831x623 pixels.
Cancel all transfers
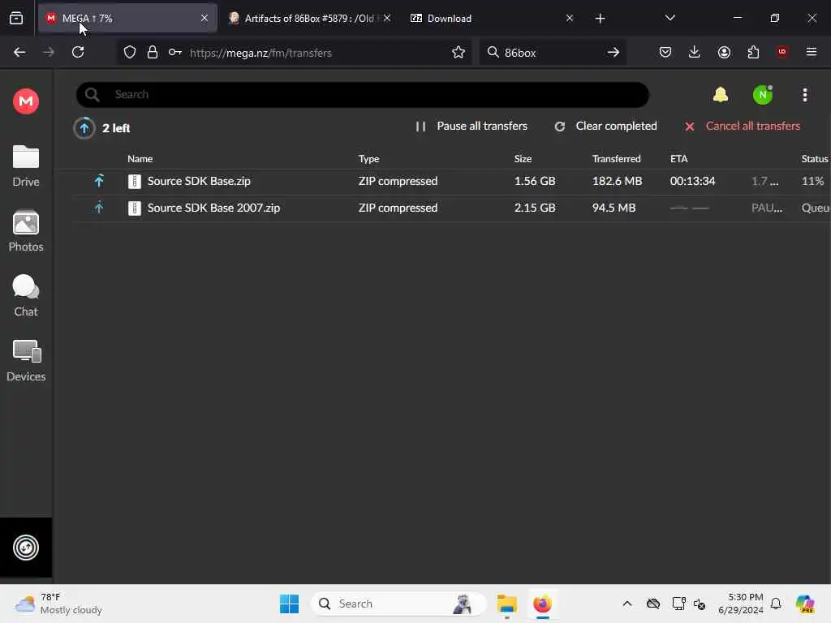(742, 126)
